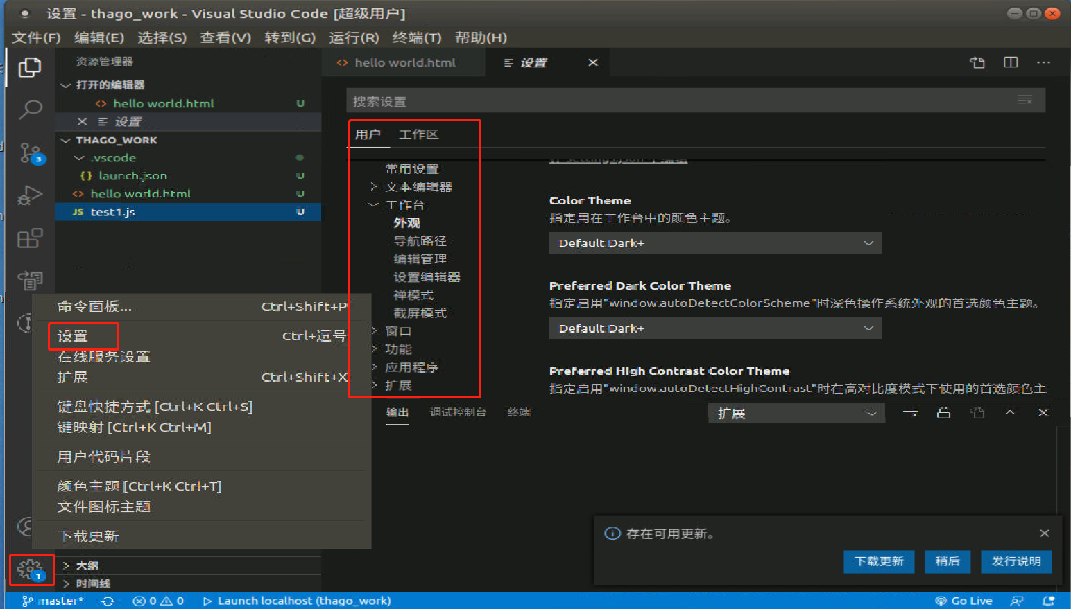Switch to 调试控制台 panel tab
This screenshot has width=1071, height=609.
pyautogui.click(x=458, y=412)
